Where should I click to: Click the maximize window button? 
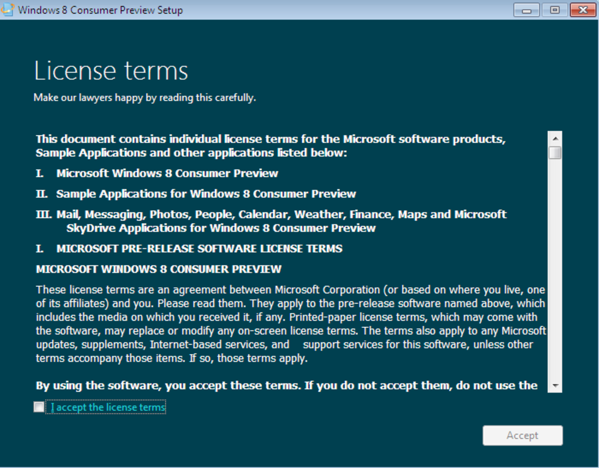click(554, 9)
